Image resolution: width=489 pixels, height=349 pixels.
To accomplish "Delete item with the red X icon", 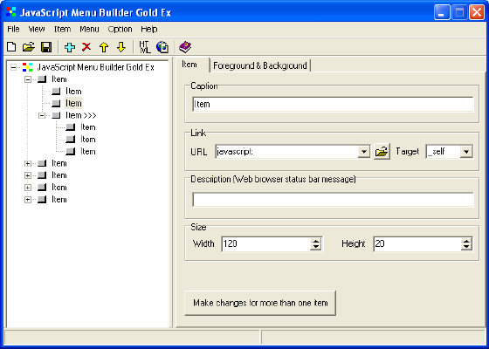I will click(86, 47).
